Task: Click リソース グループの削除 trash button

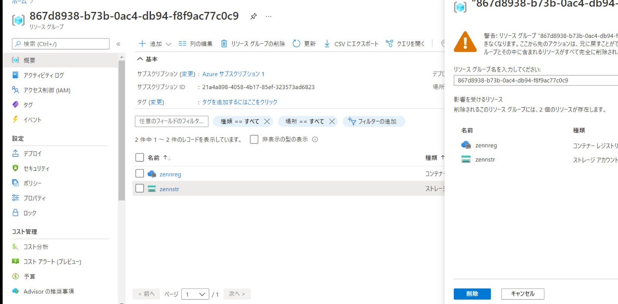Action: point(252,44)
